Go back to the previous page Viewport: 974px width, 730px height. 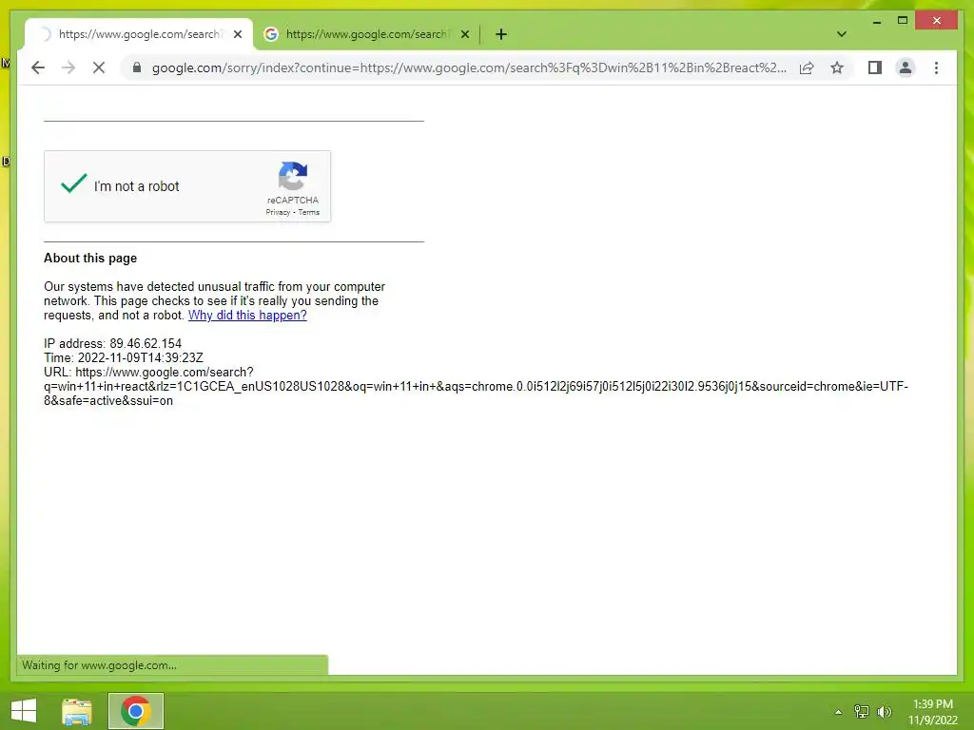point(38,67)
